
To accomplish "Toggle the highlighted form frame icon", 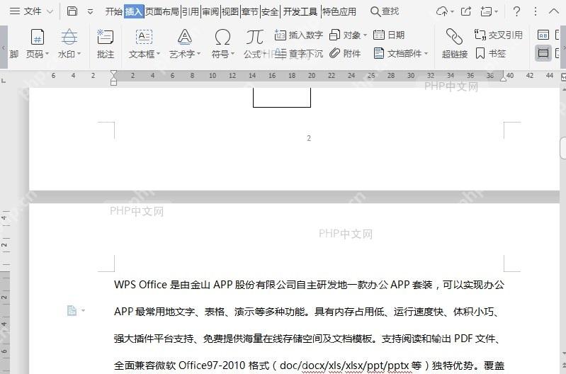I will 543,53.
